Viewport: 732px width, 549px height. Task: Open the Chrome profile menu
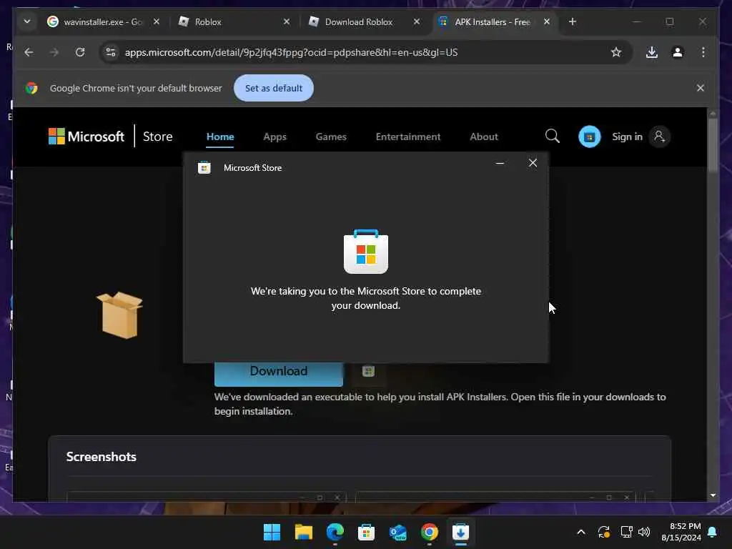click(x=678, y=52)
